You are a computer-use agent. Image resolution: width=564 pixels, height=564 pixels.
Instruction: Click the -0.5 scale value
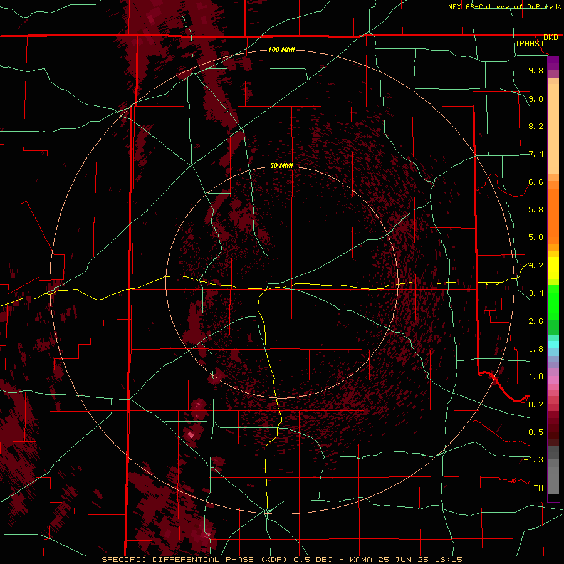pos(533,432)
